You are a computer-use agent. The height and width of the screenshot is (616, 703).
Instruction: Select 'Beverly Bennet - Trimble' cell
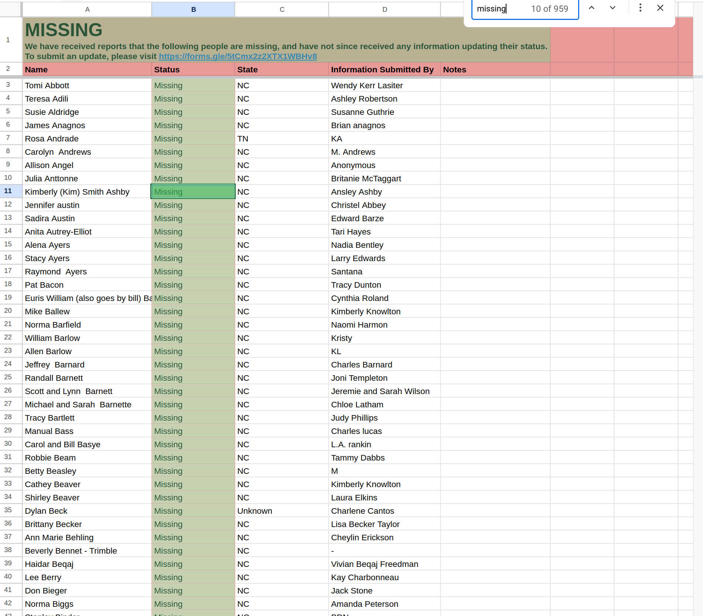point(87,551)
